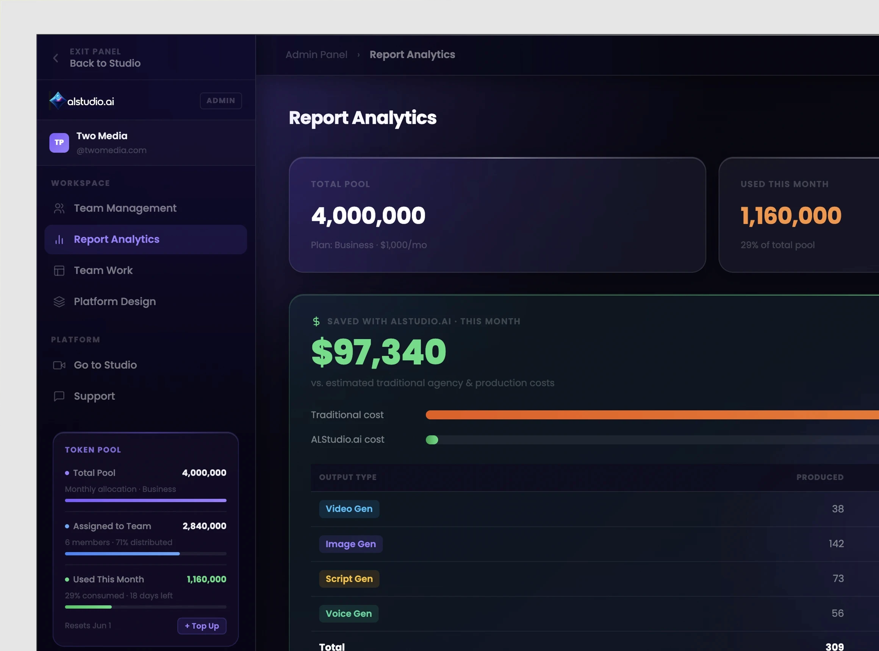Select the Script Gen tag
This screenshot has height=651, width=879.
click(x=349, y=579)
